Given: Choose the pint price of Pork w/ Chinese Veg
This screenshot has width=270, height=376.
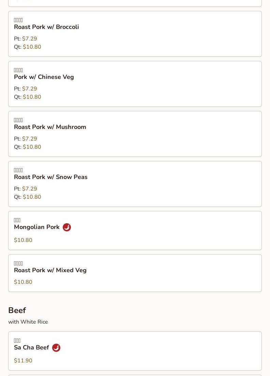Looking at the screenshot, I should 29,89.
